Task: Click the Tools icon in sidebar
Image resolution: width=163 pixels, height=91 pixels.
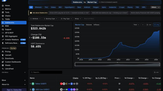Action: pos(3,12)
